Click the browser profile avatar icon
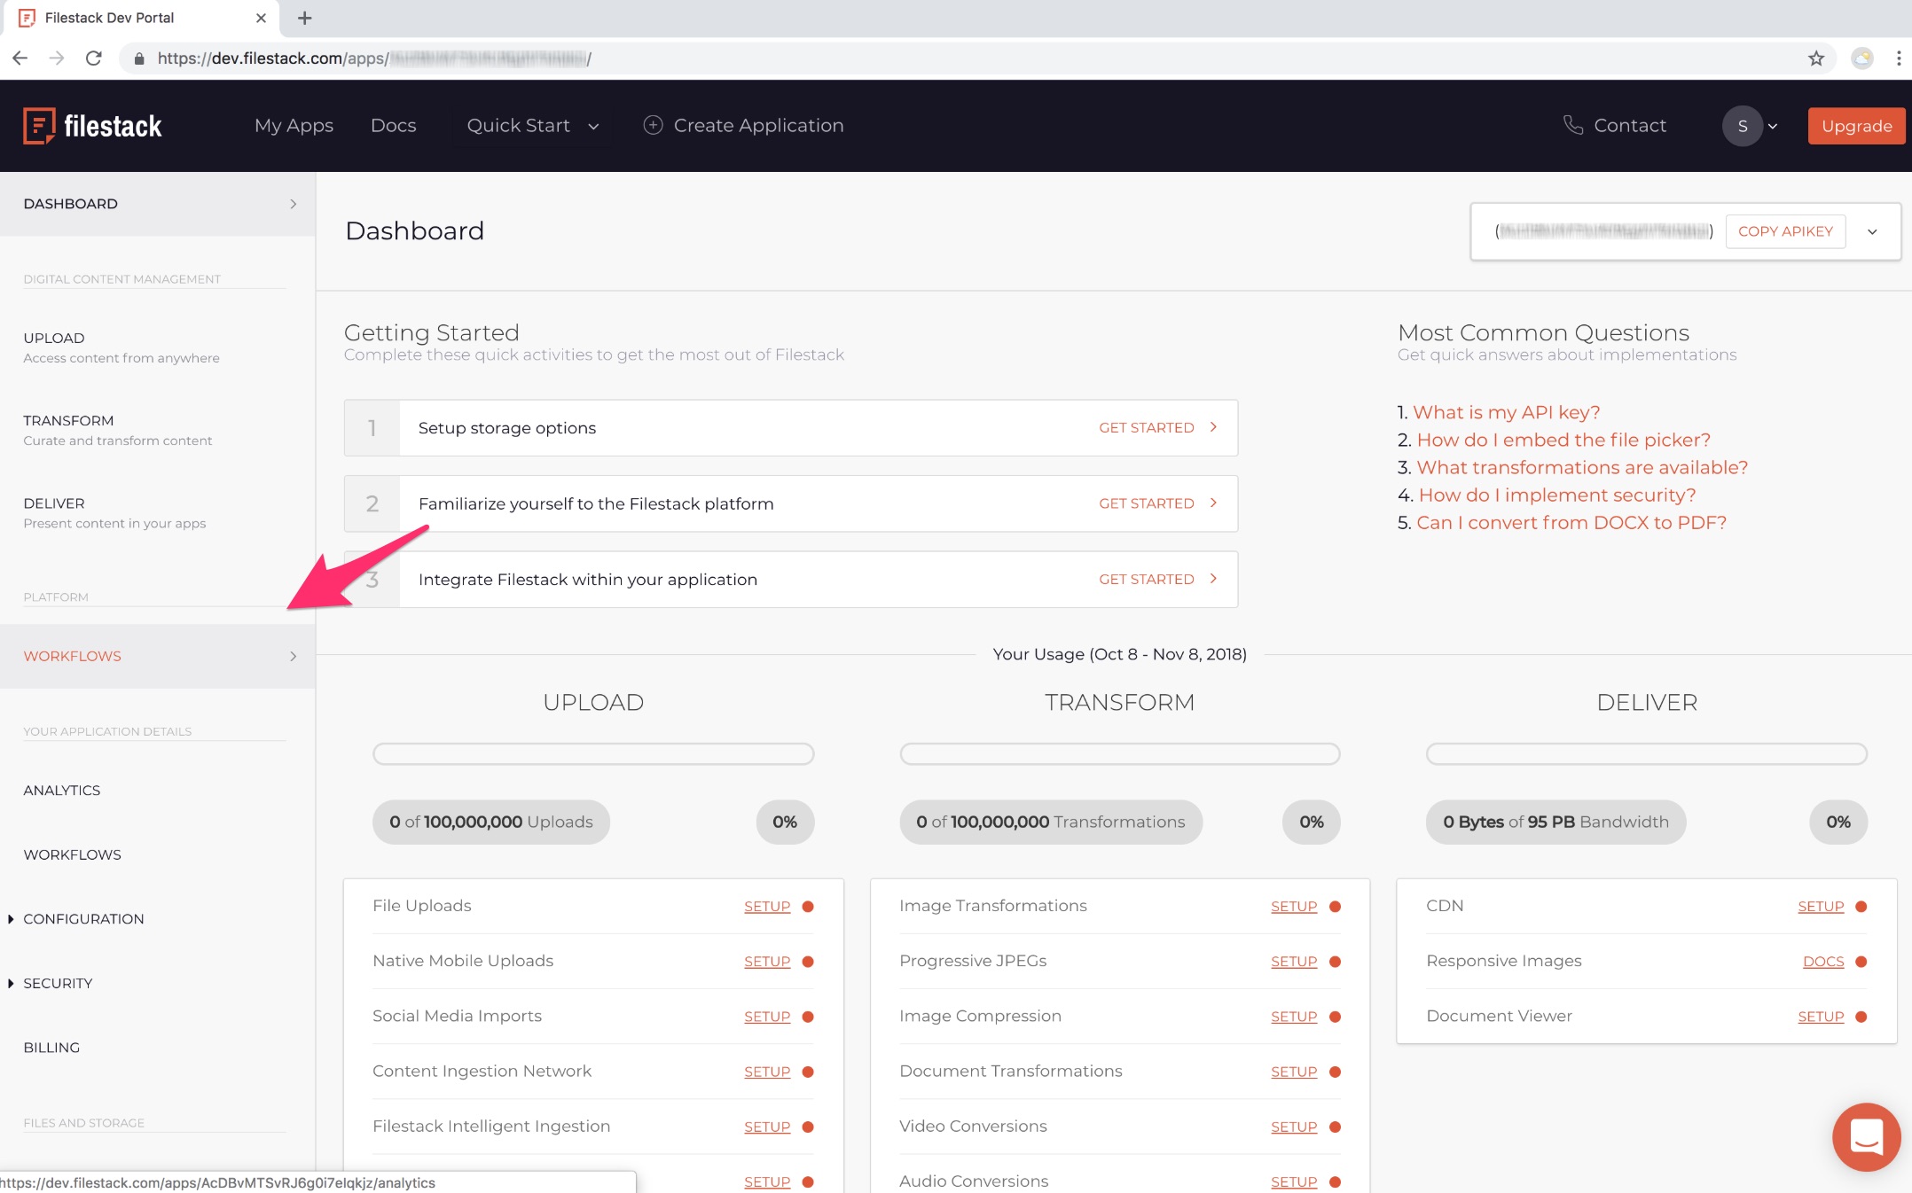The height and width of the screenshot is (1193, 1912). pos(1861,58)
